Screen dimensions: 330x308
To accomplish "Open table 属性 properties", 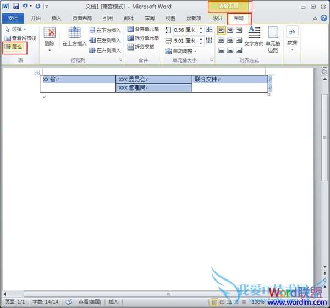I will tap(14, 47).
